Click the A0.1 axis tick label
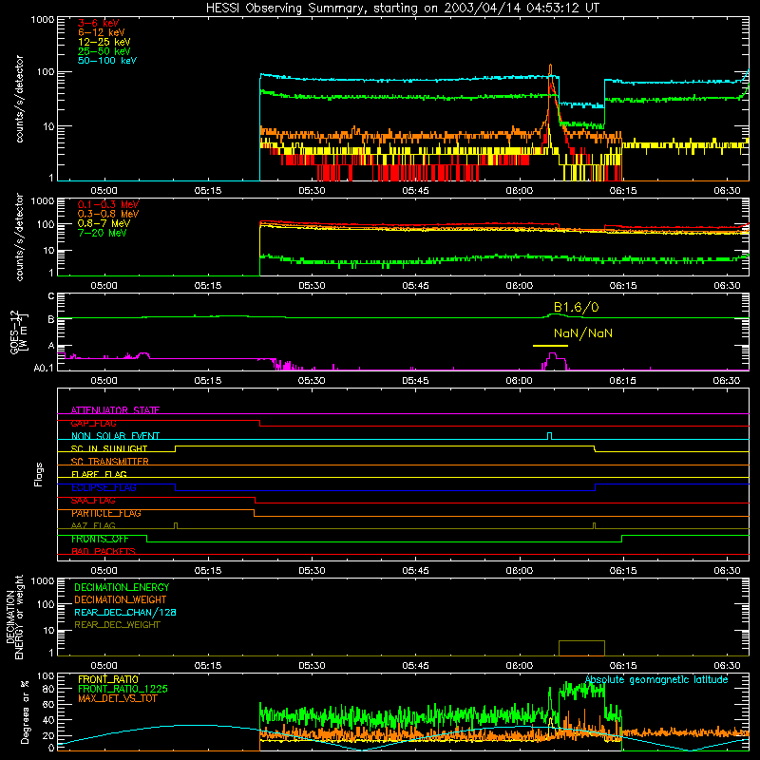The height and width of the screenshot is (760, 760). [43, 368]
